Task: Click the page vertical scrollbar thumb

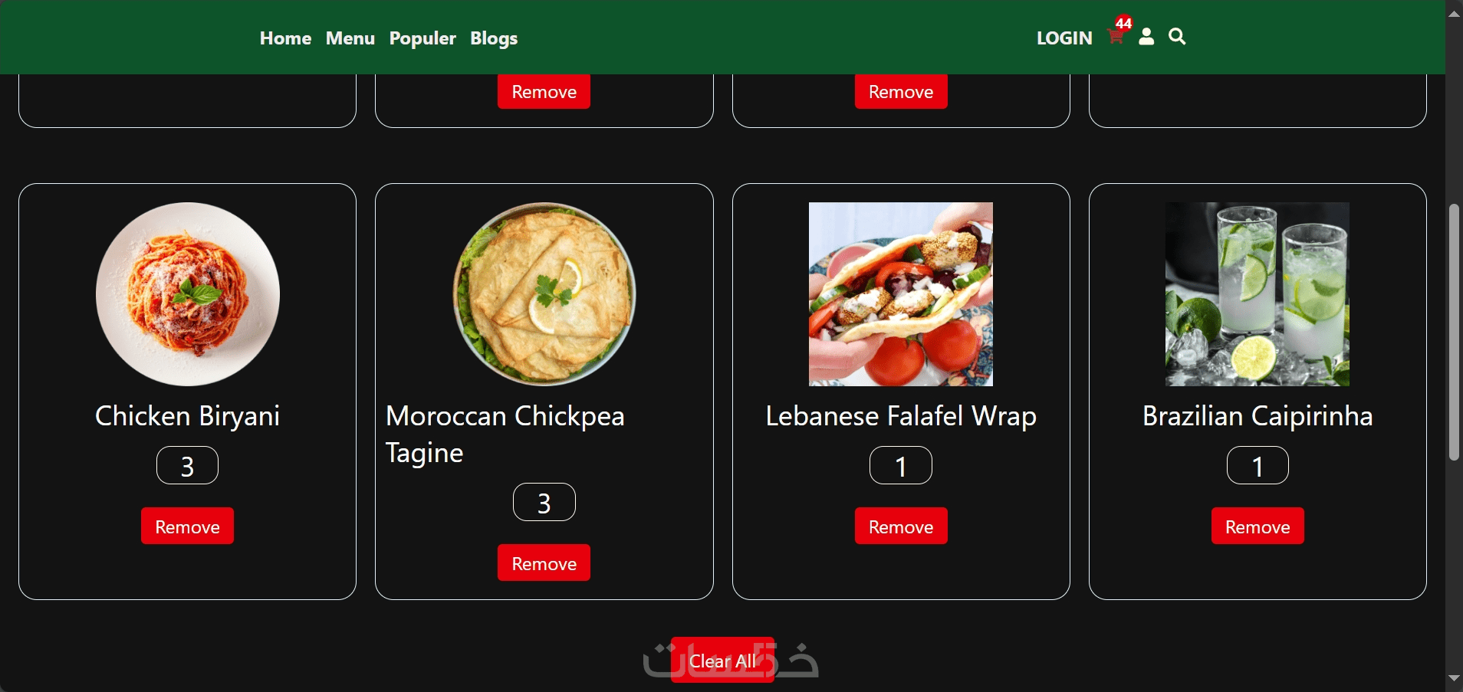Action: [x=1454, y=332]
